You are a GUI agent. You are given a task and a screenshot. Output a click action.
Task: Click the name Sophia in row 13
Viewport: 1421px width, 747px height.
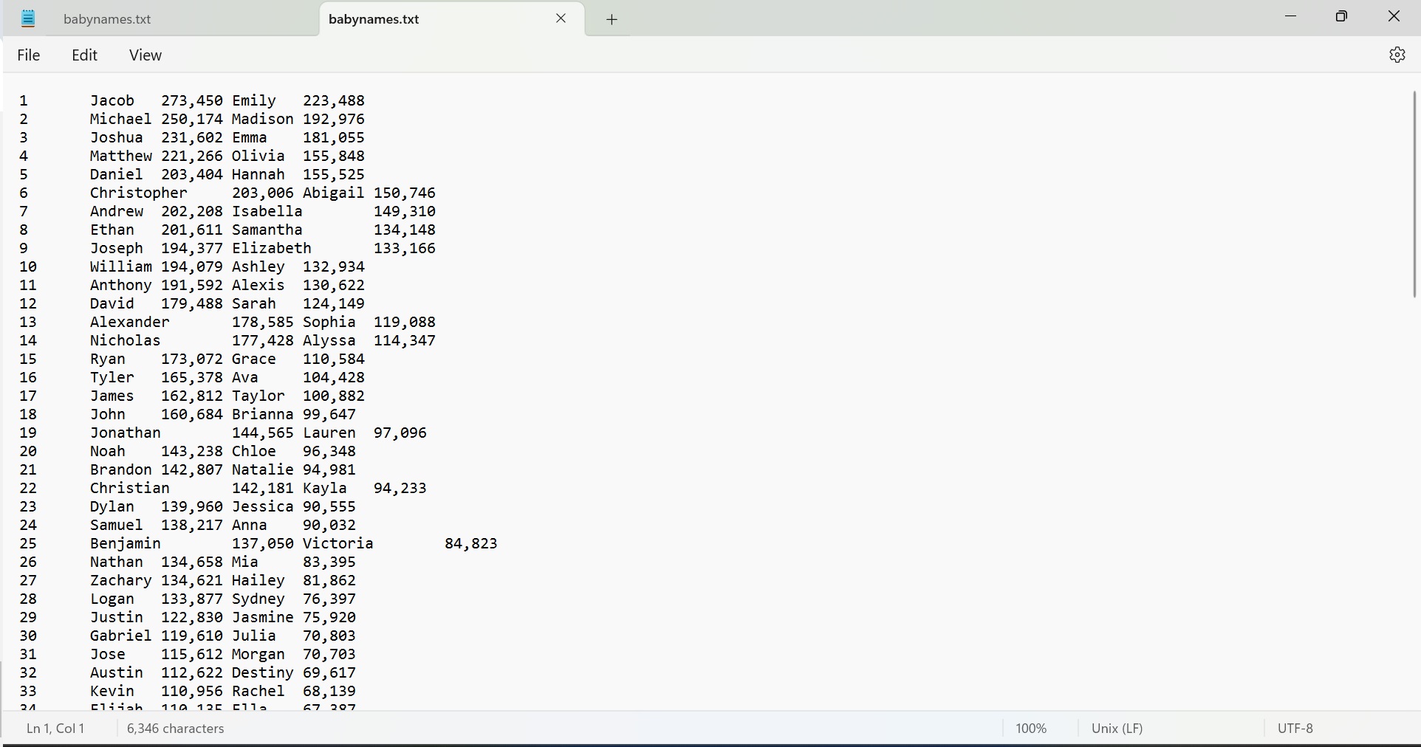(329, 322)
